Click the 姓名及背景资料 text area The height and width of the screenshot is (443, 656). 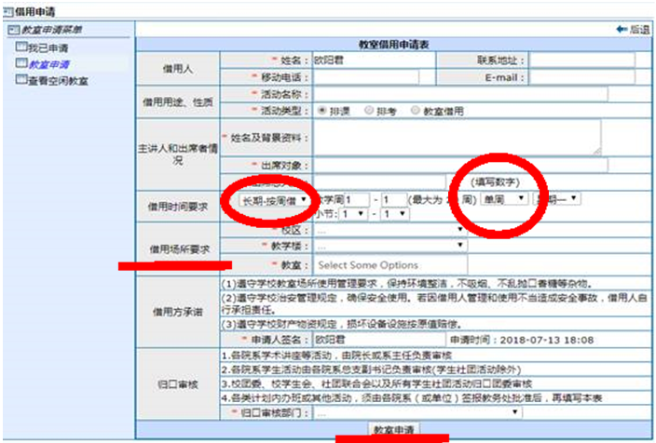(x=457, y=138)
